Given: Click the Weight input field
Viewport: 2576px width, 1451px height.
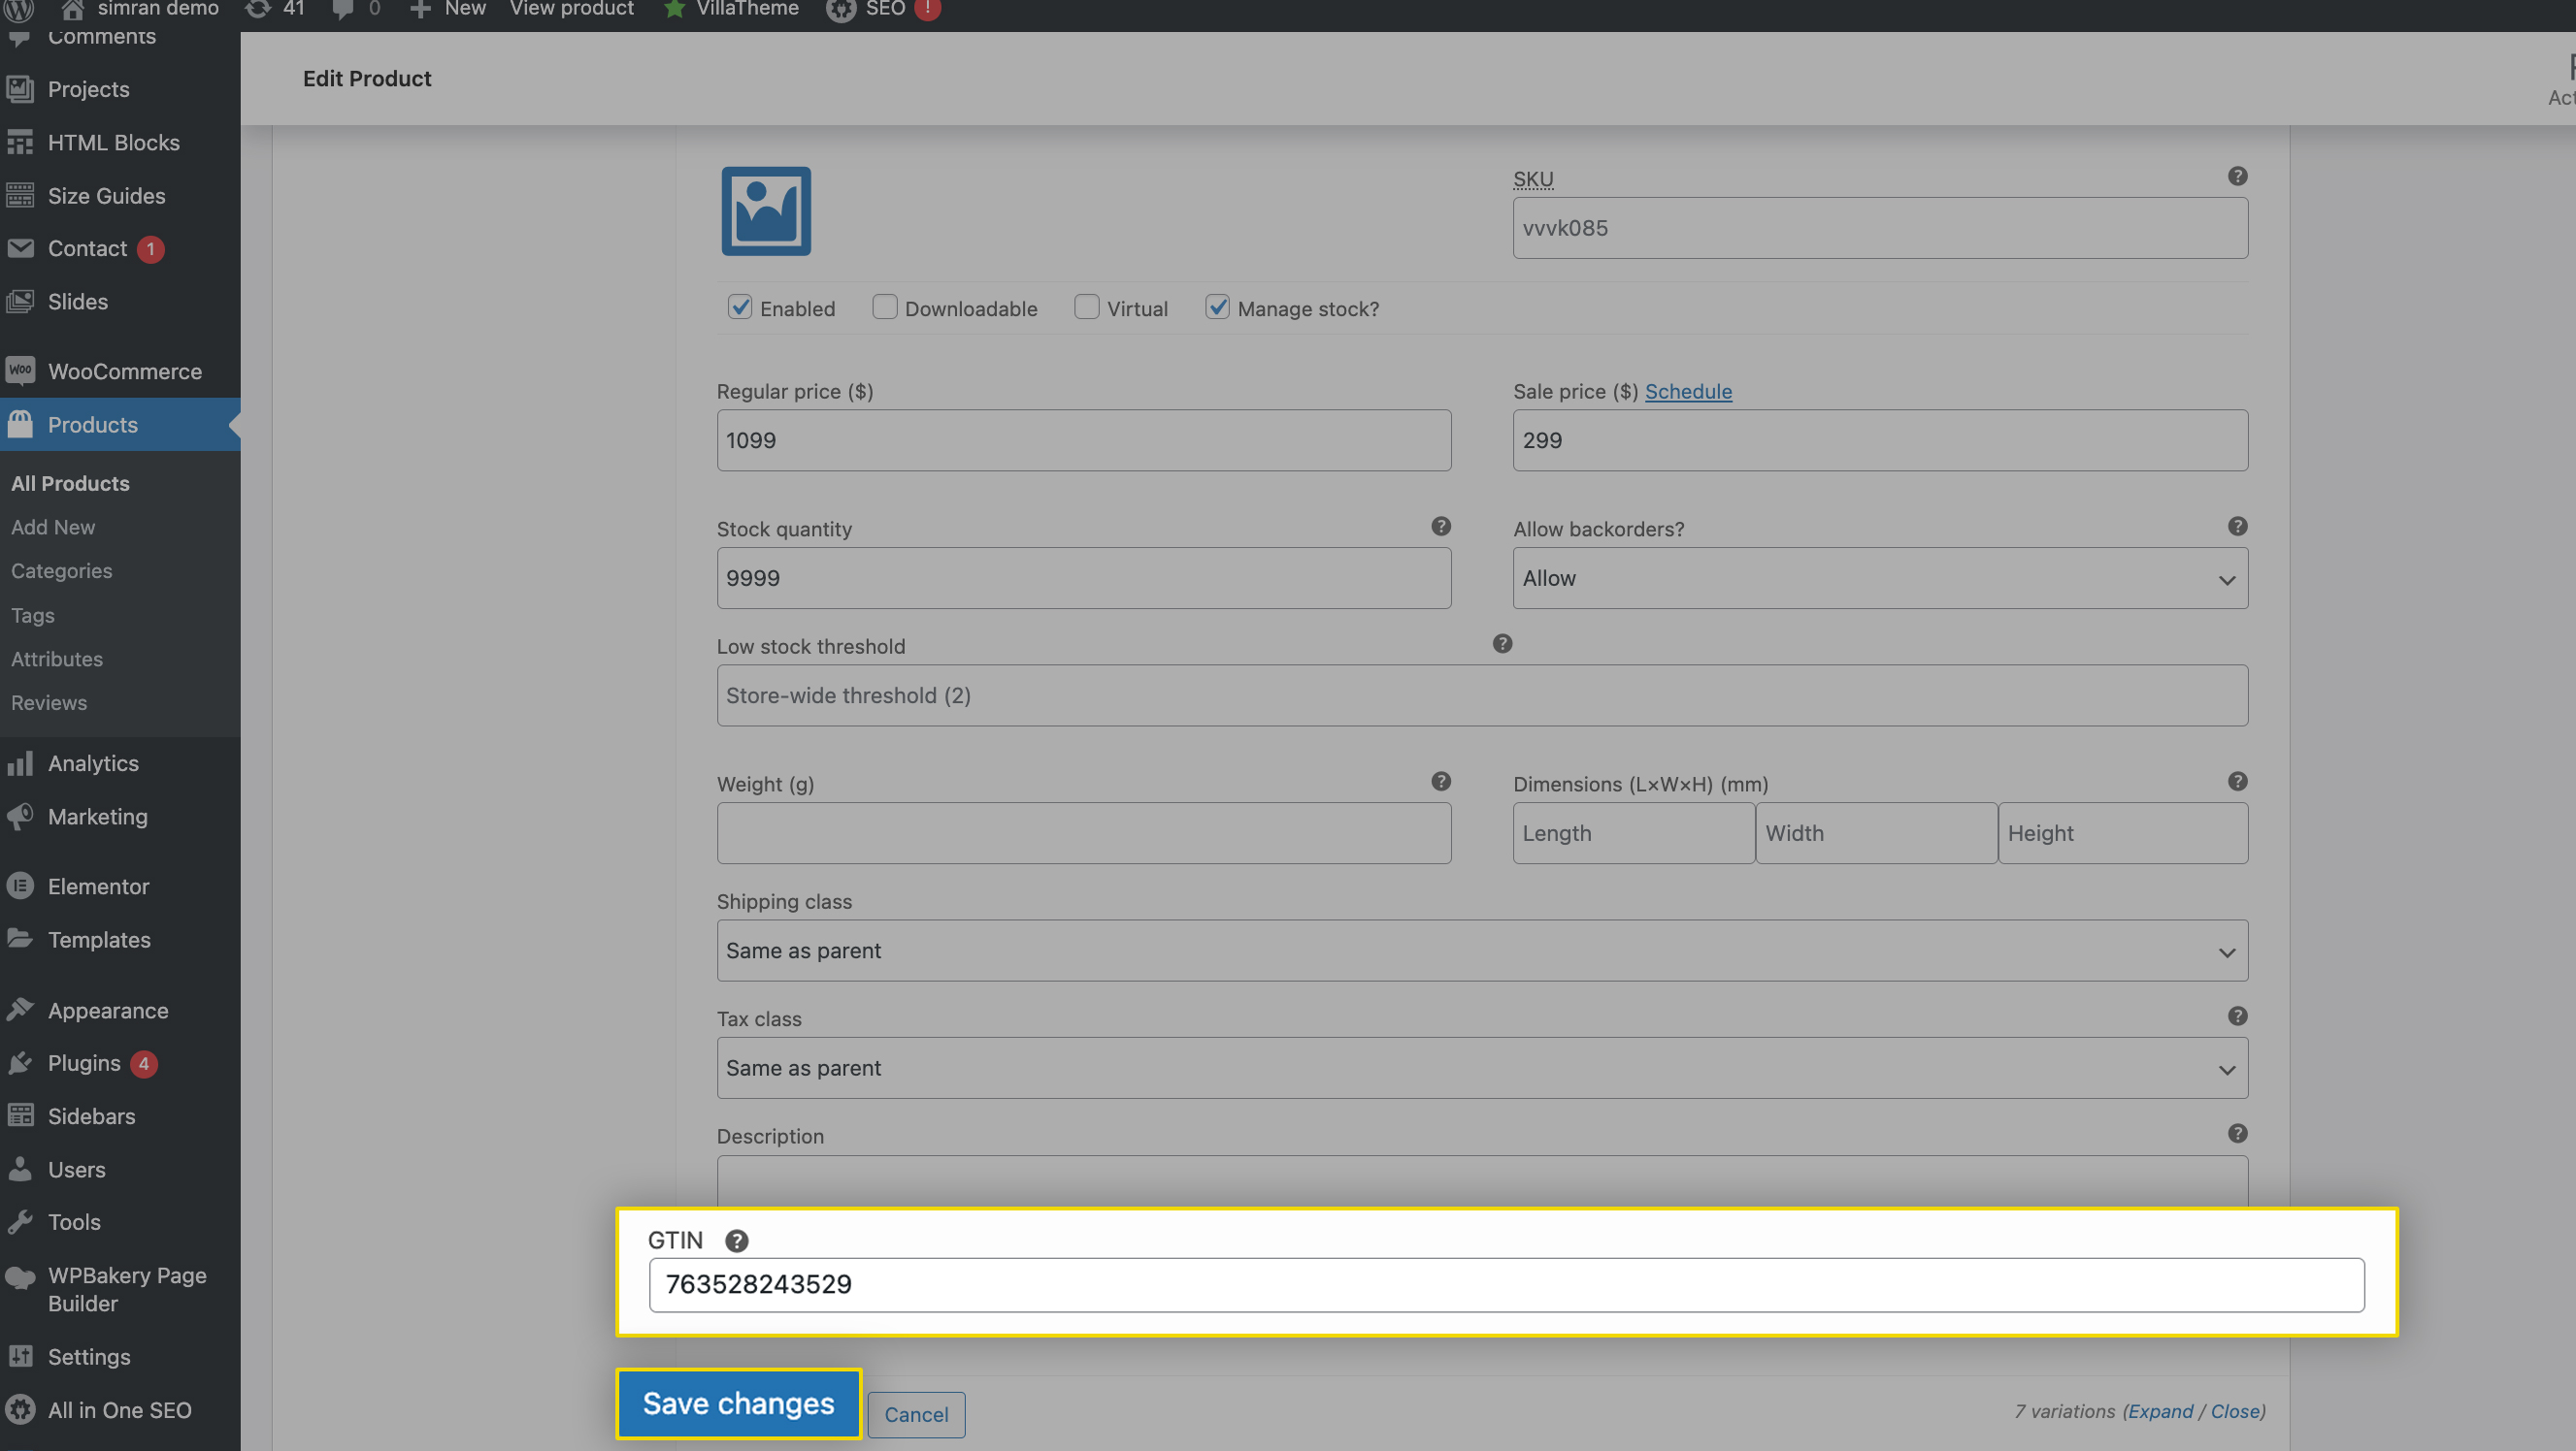Looking at the screenshot, I should [1084, 833].
